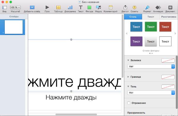Insert a shape with Фигура icon
Image resolution: width=178 pixels, height=116 pixels.
(x=89, y=7)
